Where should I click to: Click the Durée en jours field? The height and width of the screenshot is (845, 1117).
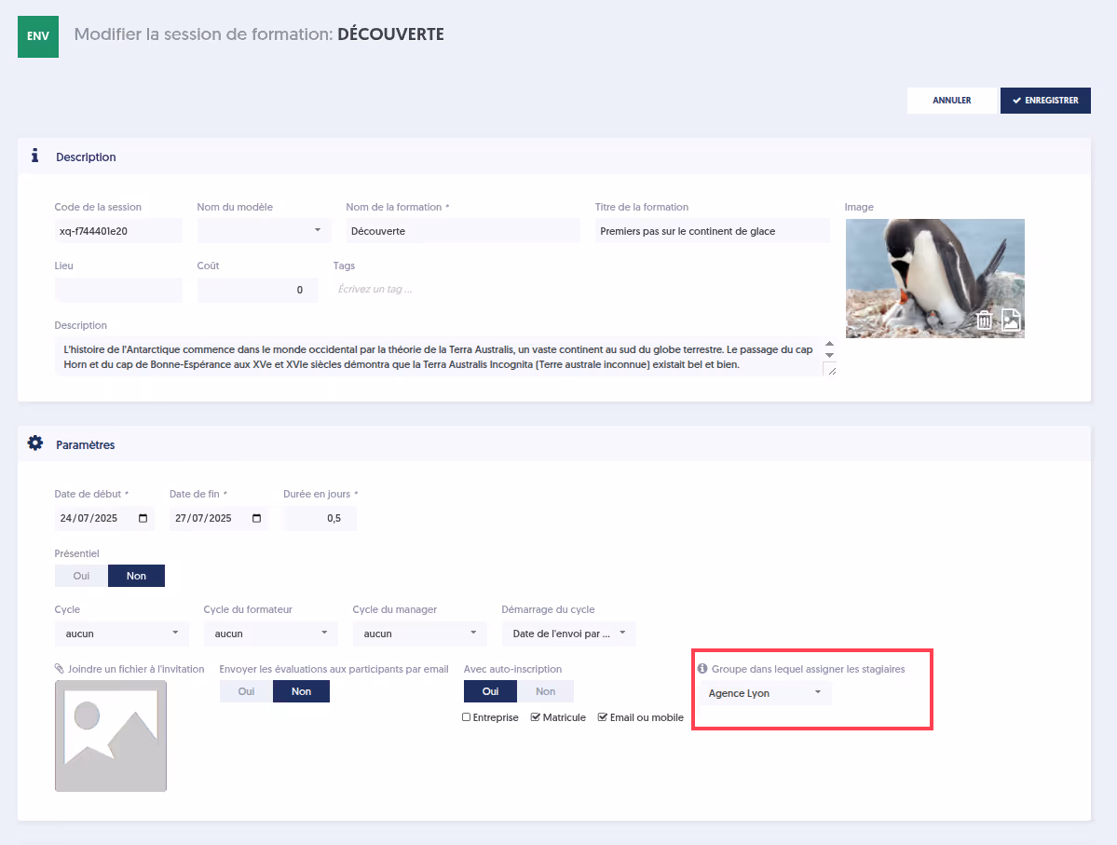point(320,518)
